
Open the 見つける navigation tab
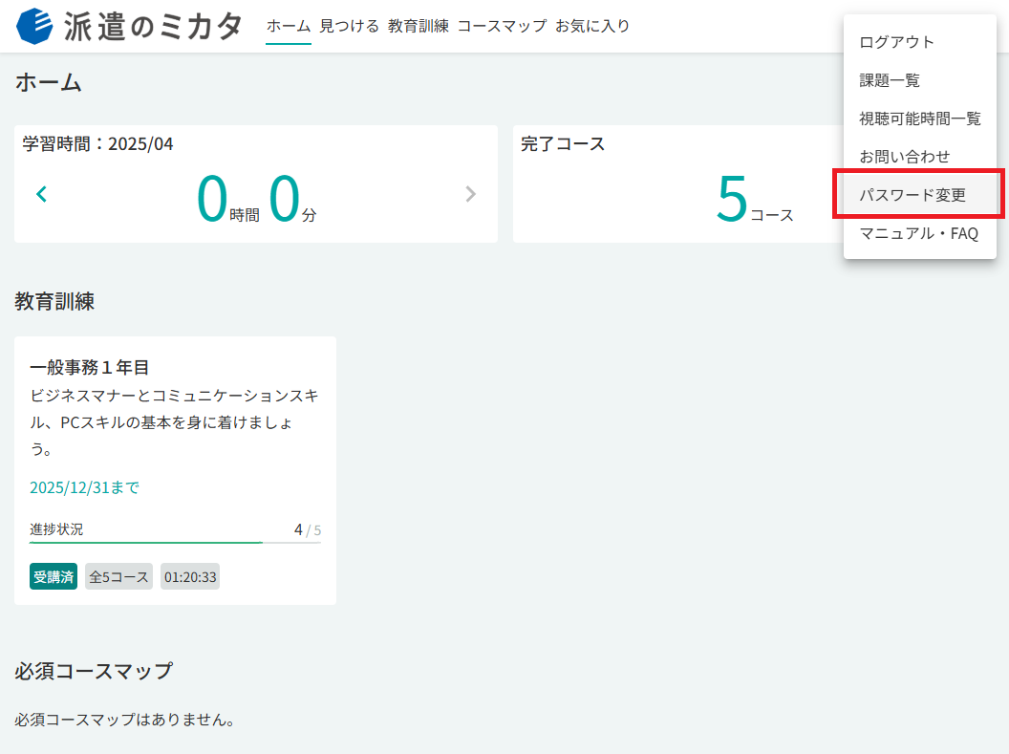tap(350, 26)
